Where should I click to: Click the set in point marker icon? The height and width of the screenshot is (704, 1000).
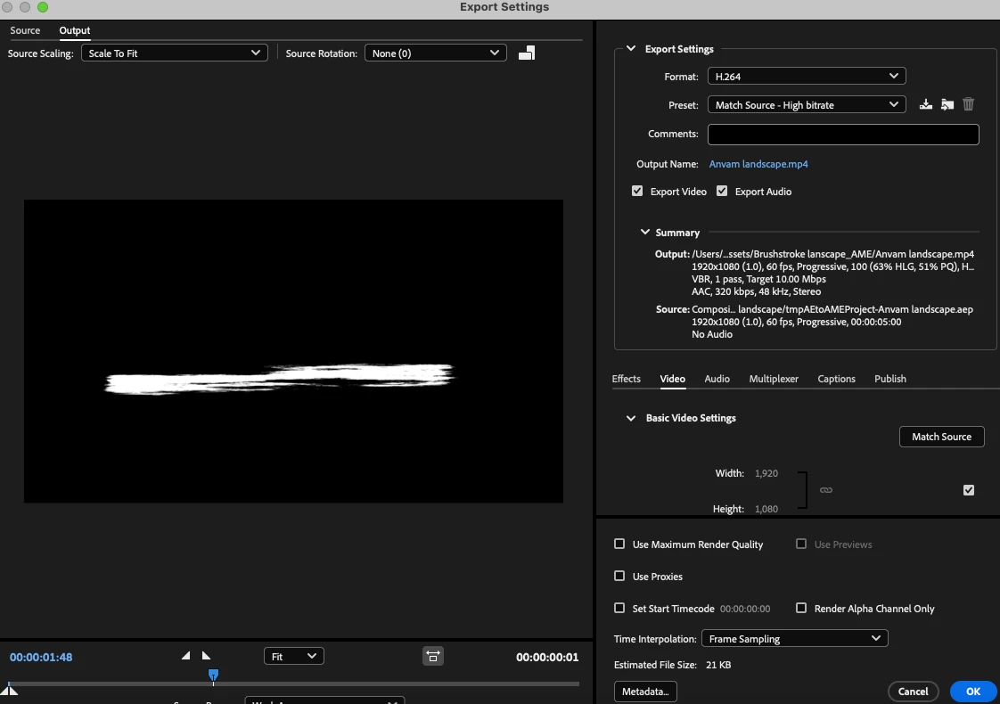(185, 656)
